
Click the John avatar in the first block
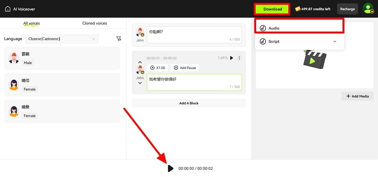point(140,32)
